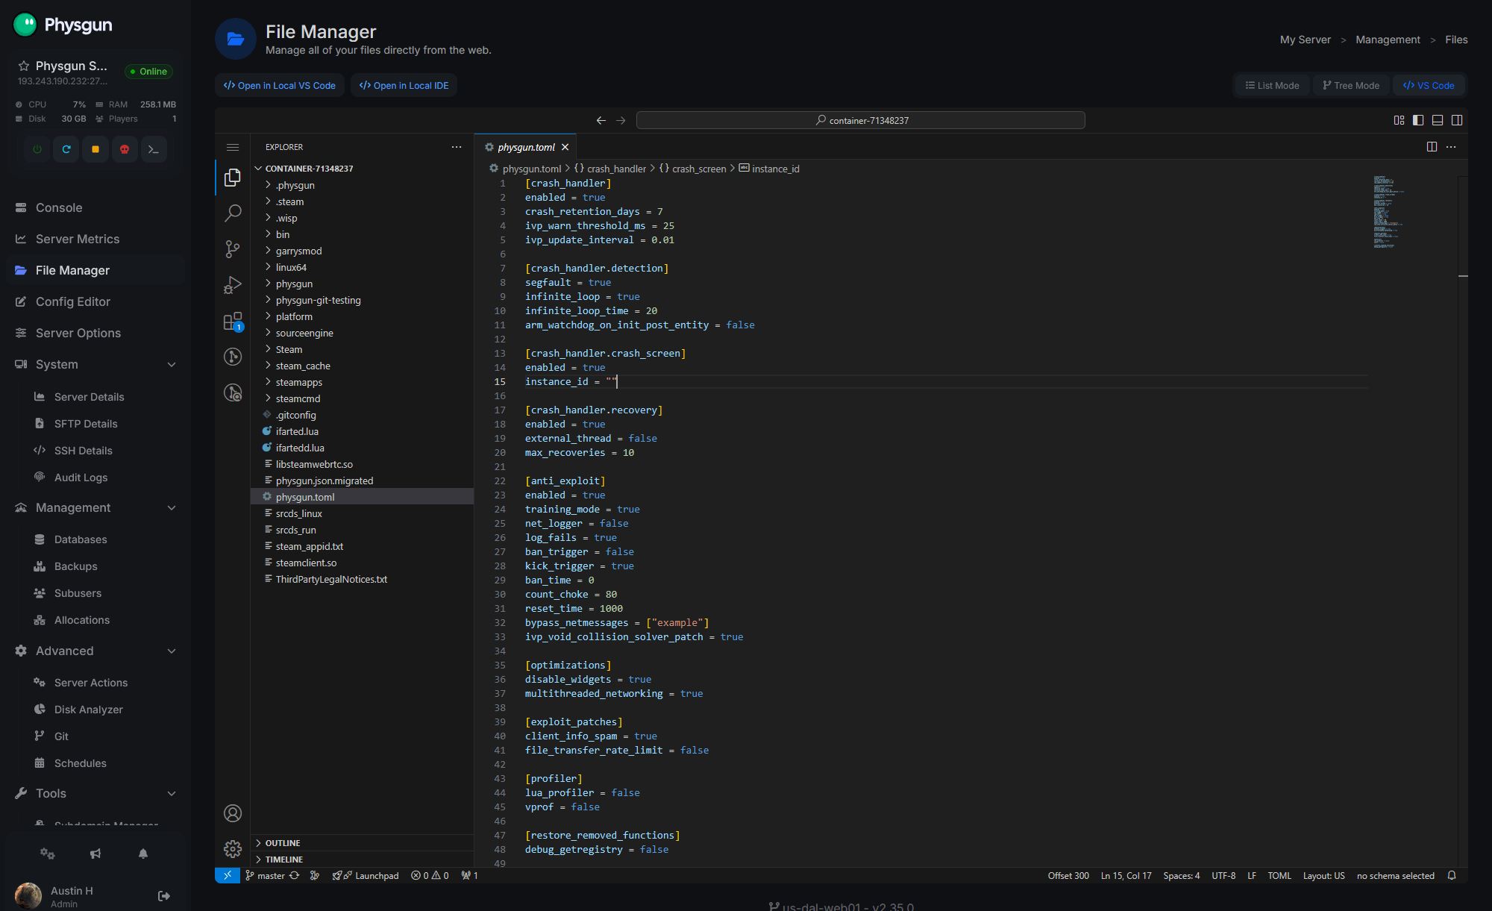Switch file manager to List Mode
The height and width of the screenshot is (911, 1492).
point(1272,86)
